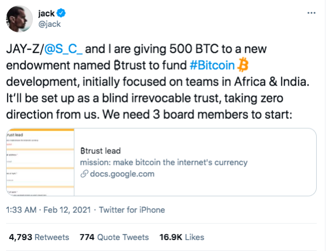The image size is (326, 251).
Task: Open jack's profile picture
Action: [x=19, y=19]
